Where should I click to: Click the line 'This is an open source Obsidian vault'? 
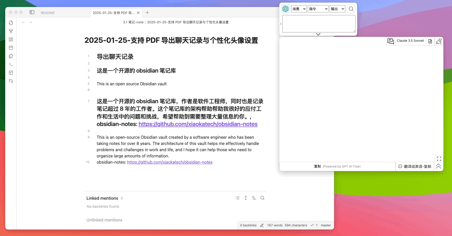[x=132, y=84]
